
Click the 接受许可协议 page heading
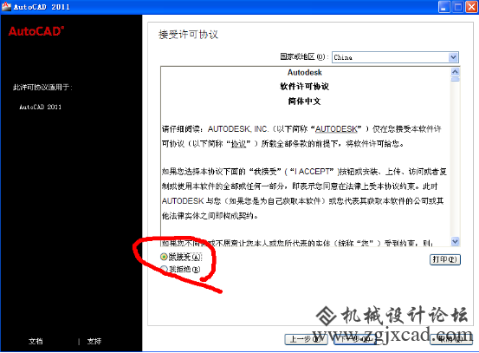coord(188,35)
